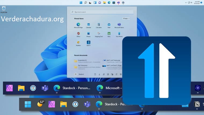Open File Explorer on middle taskbar strip
204x115 pixels.
coord(21,88)
